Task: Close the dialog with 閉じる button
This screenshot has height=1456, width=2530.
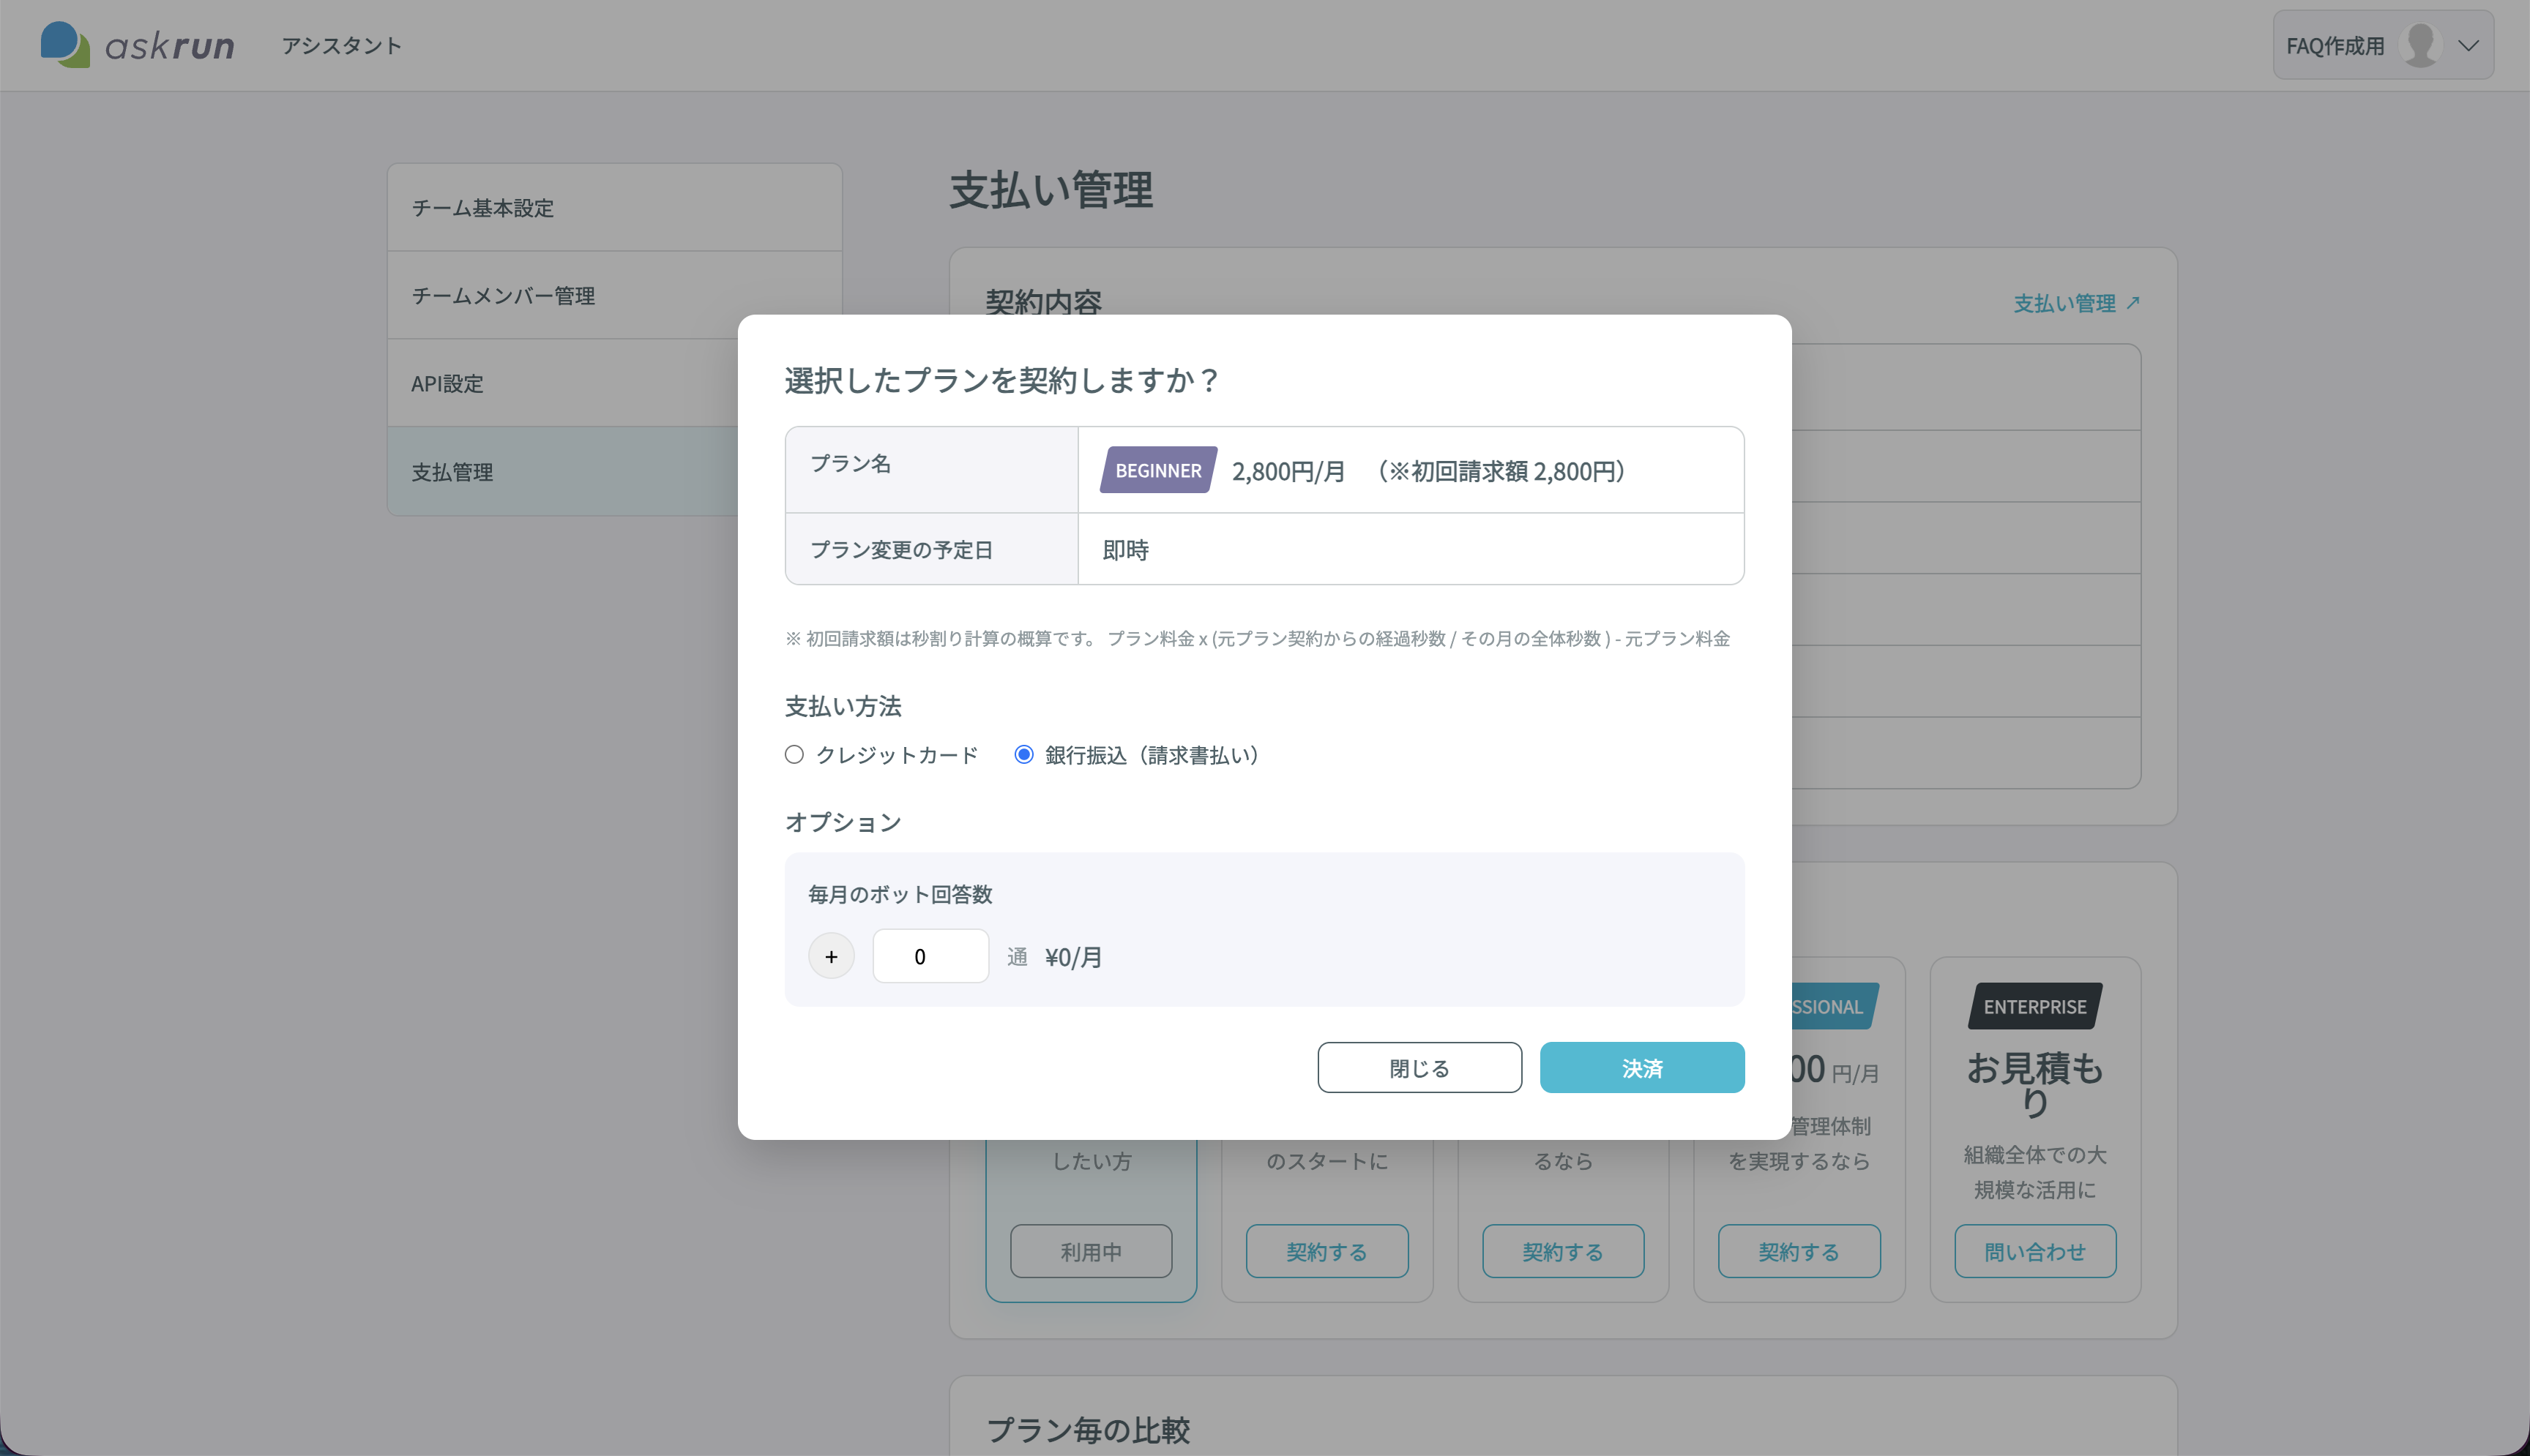Action: pos(1419,1067)
